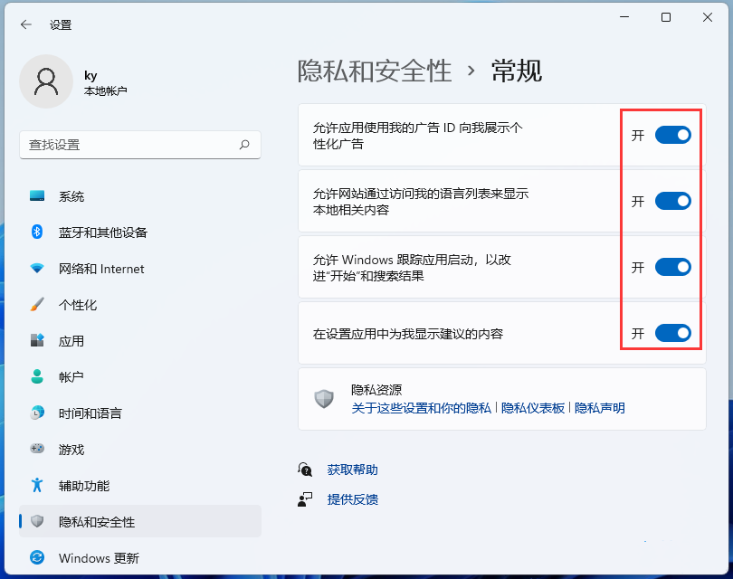
Task: Disable Windows app launch tracking toggle
Action: coord(672,267)
